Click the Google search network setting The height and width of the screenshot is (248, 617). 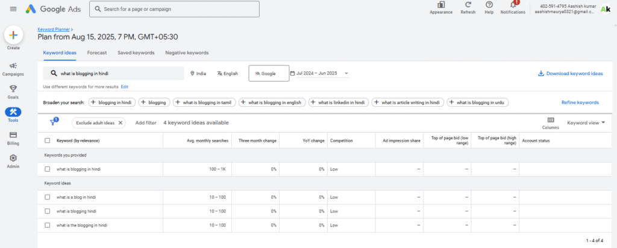point(269,73)
